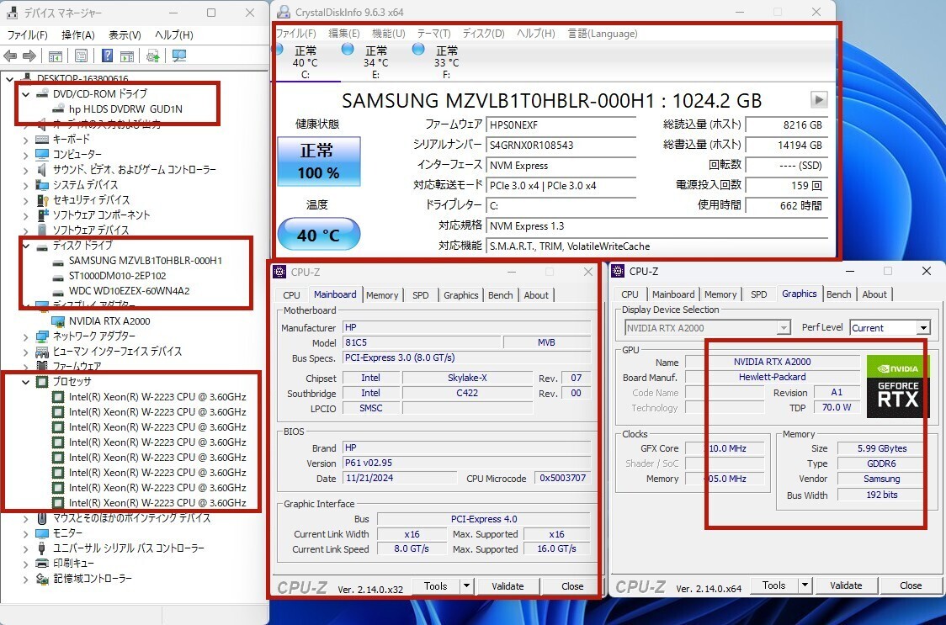Click the GPU memory size value 5.99 GBytes
This screenshot has width=946, height=625.
point(881,448)
